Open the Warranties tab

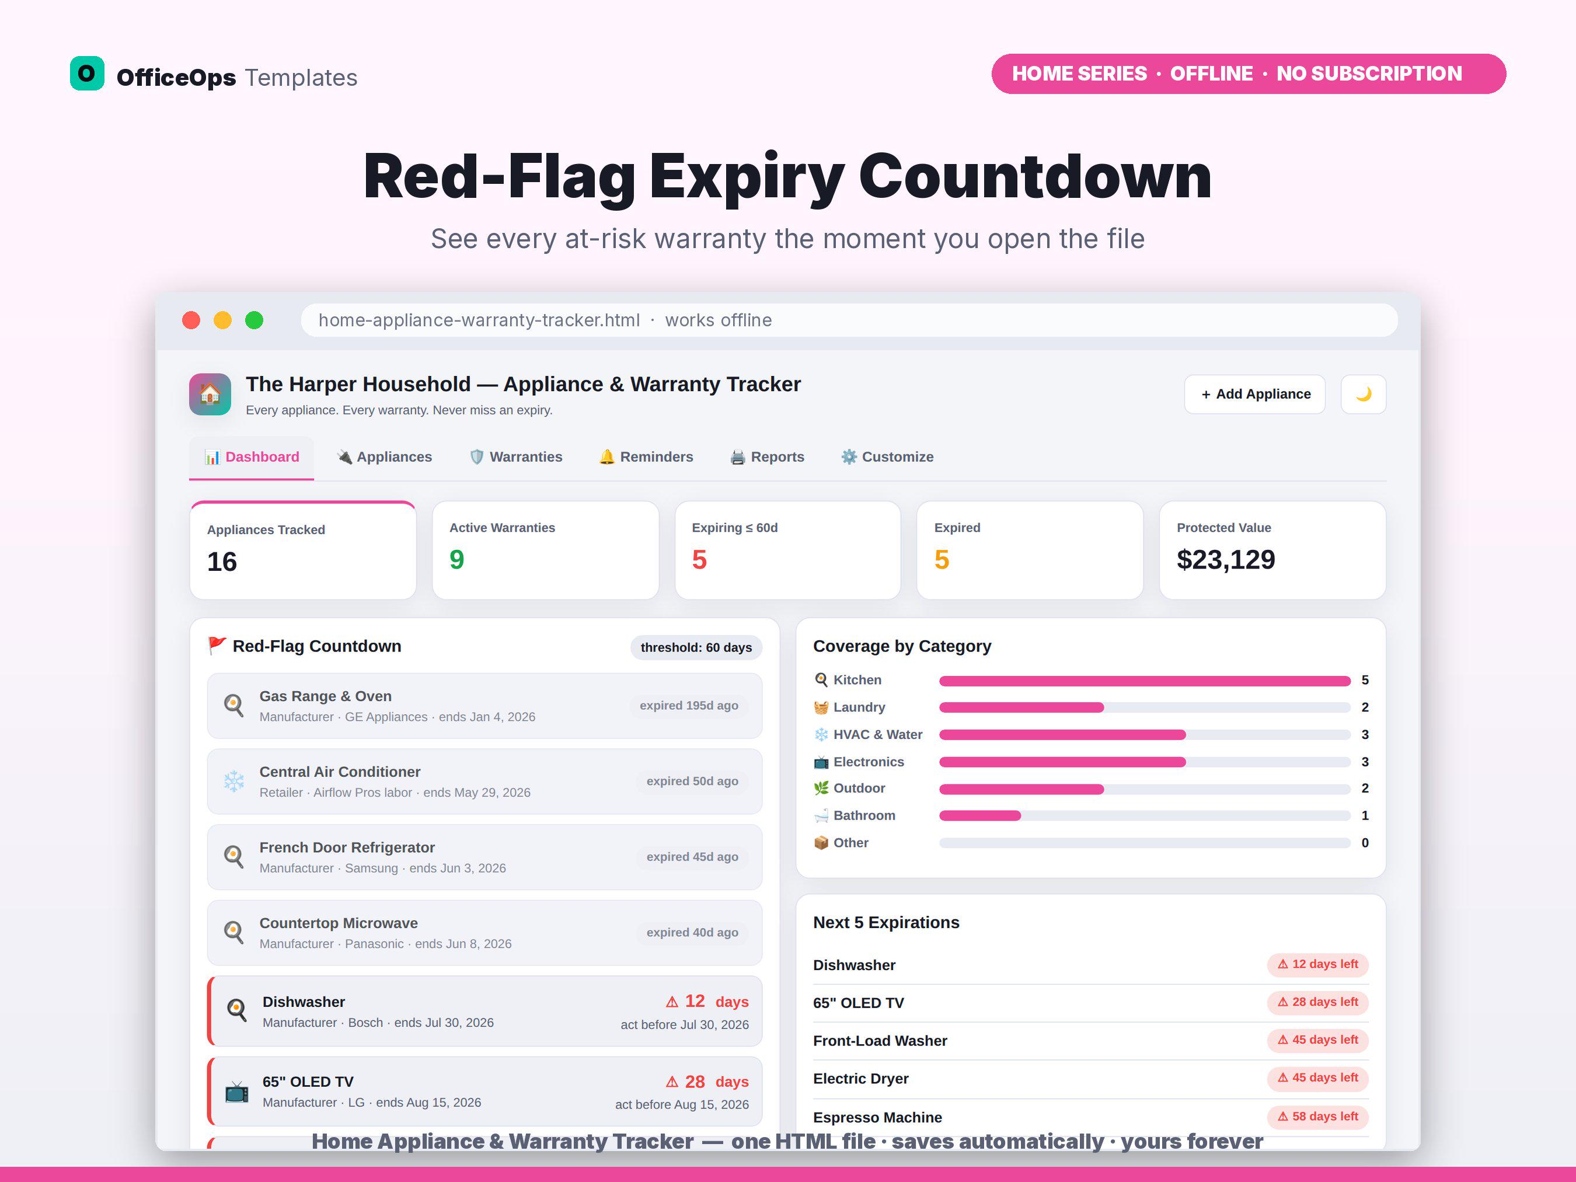[516, 458]
